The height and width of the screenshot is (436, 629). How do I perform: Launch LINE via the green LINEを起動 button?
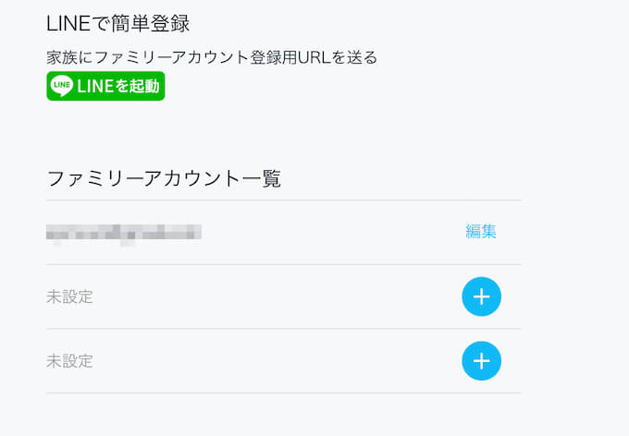pos(105,86)
